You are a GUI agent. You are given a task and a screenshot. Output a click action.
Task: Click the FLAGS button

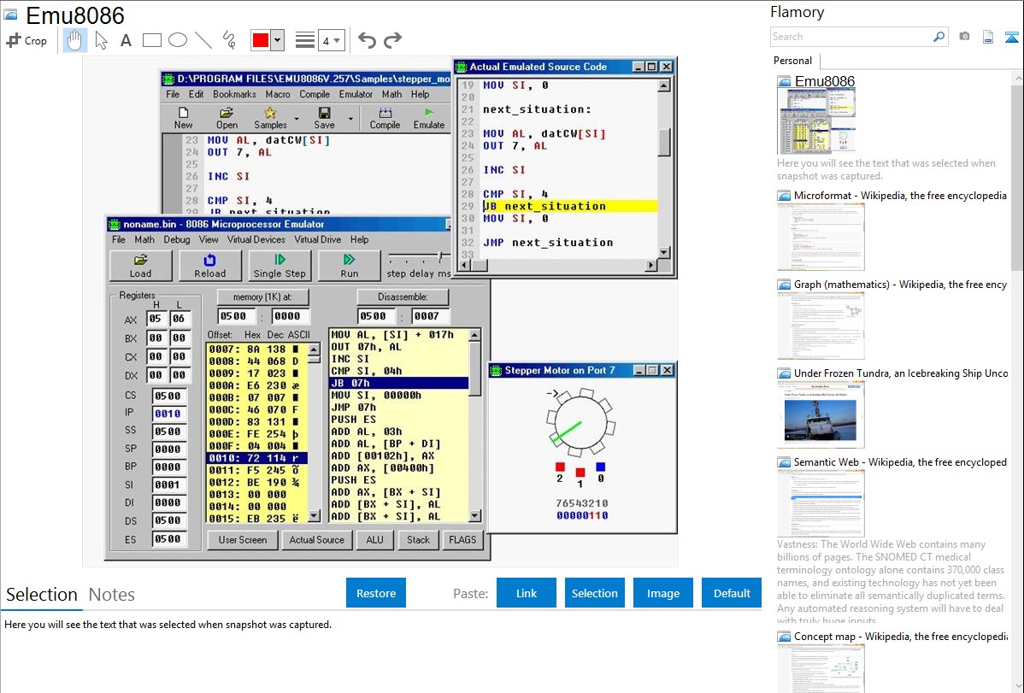pyautogui.click(x=462, y=540)
